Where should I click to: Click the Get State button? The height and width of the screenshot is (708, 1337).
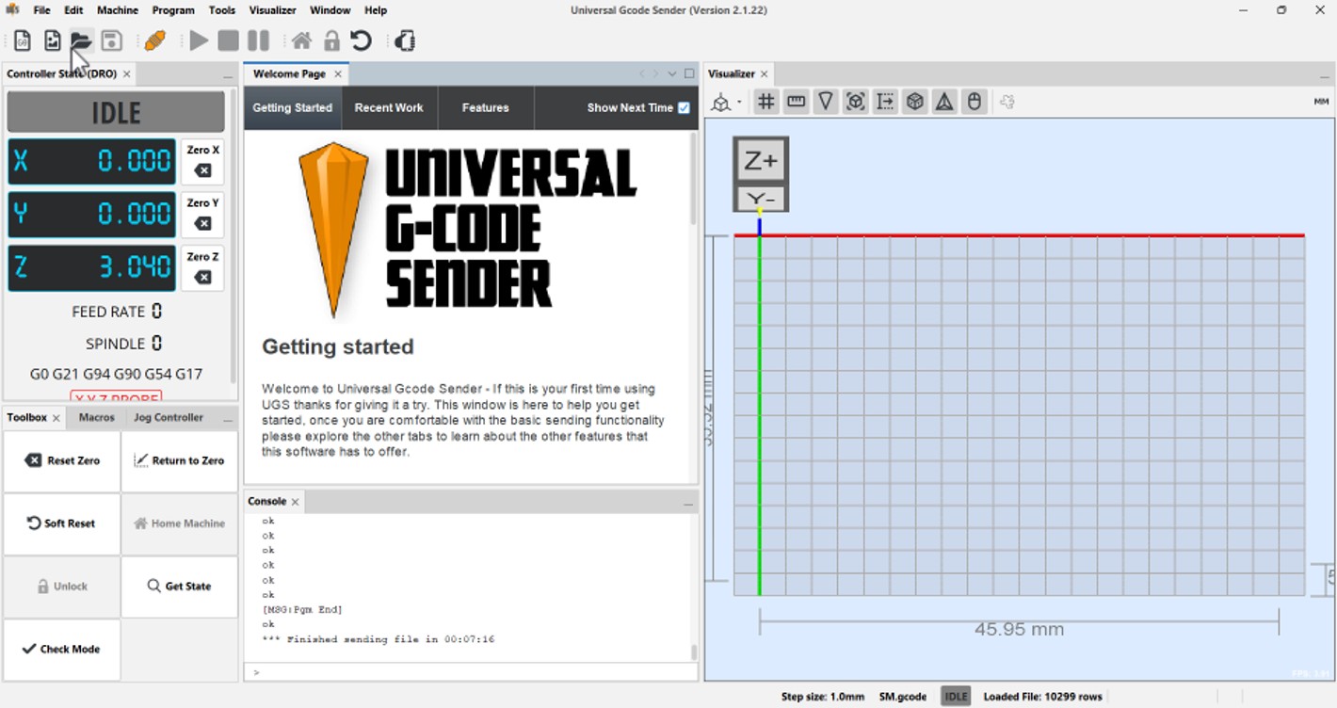[x=179, y=586]
